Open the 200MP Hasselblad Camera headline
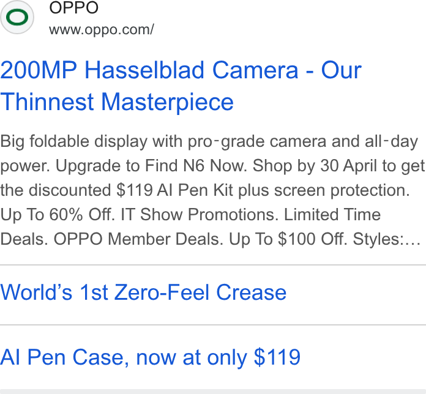The image size is (426, 394). pos(181,70)
